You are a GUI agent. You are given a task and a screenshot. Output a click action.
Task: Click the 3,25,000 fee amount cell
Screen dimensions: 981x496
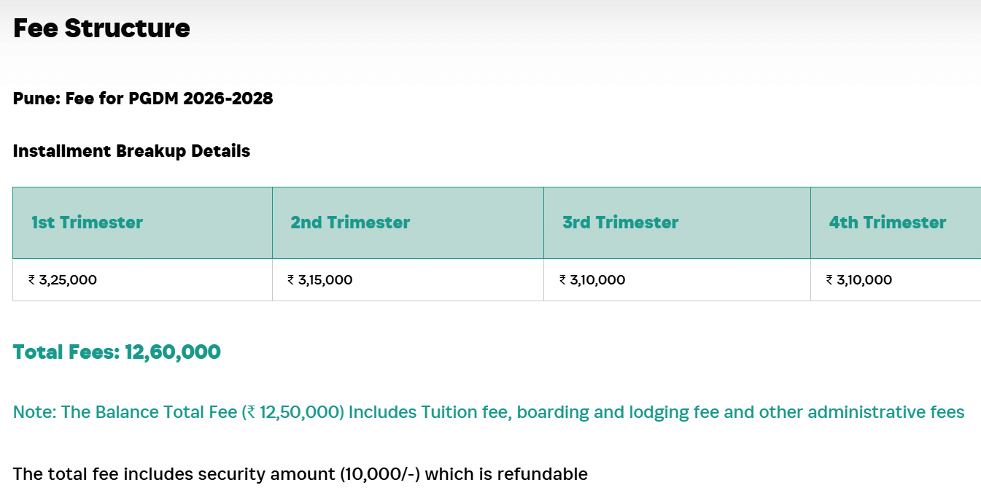pos(67,280)
